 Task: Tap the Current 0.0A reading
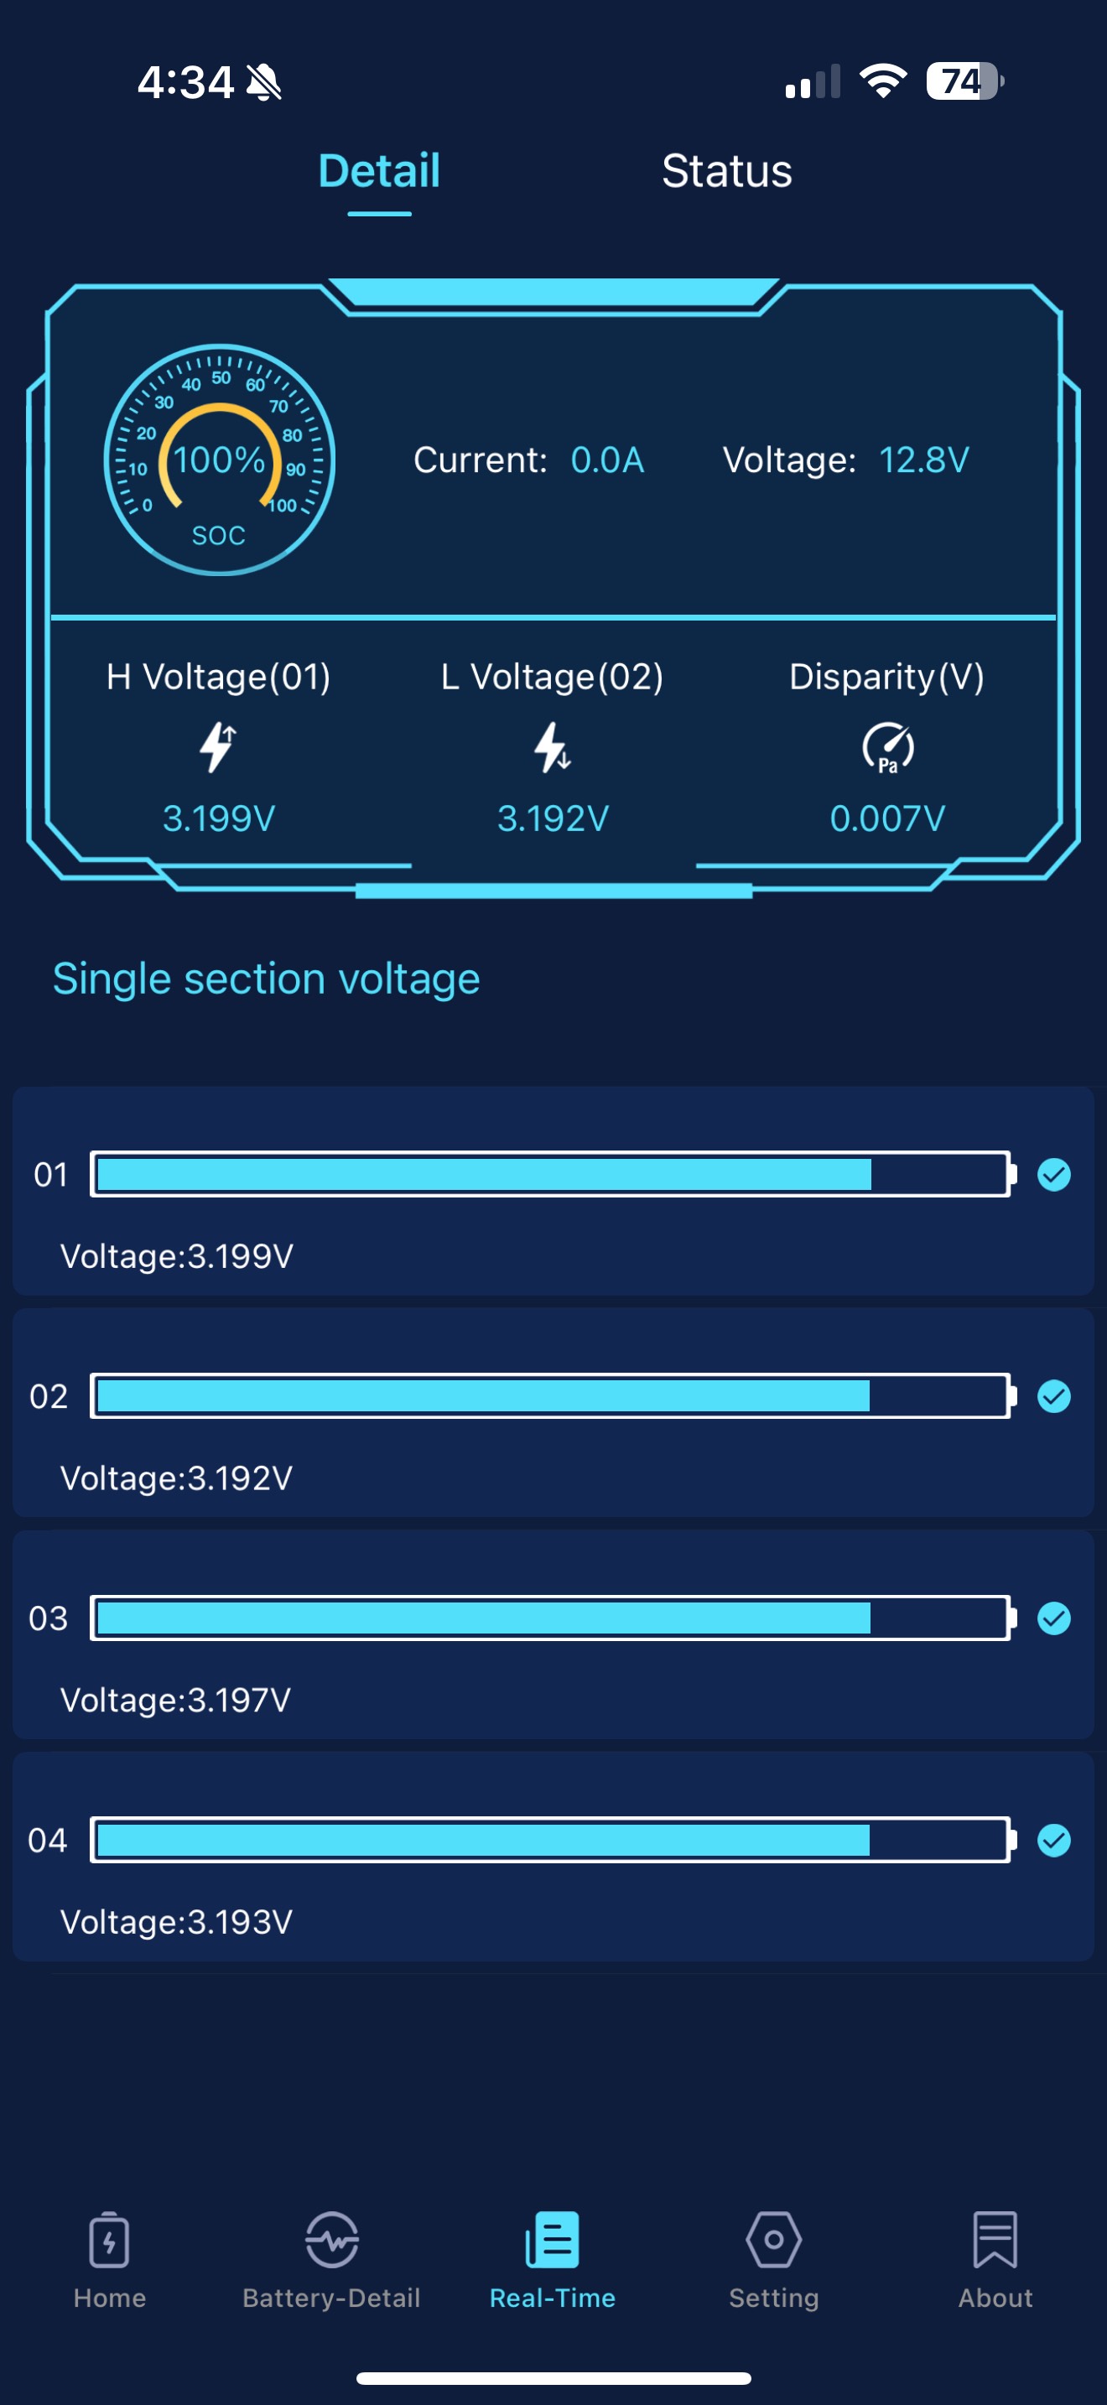606,460
